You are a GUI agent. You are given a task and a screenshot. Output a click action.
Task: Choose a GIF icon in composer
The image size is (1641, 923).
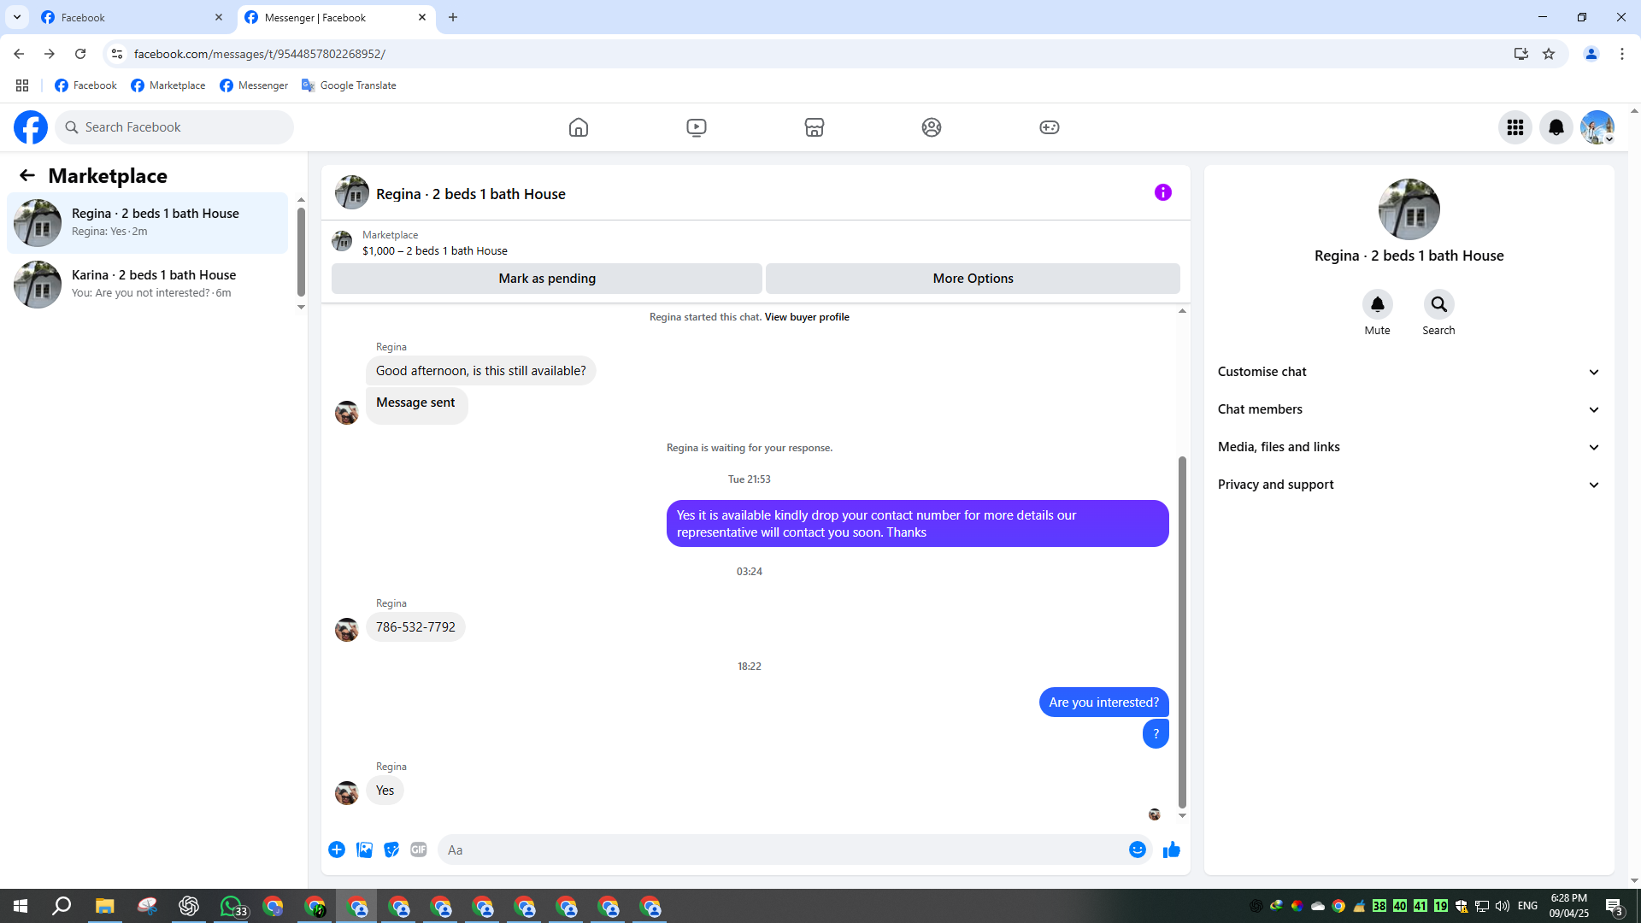(x=419, y=850)
